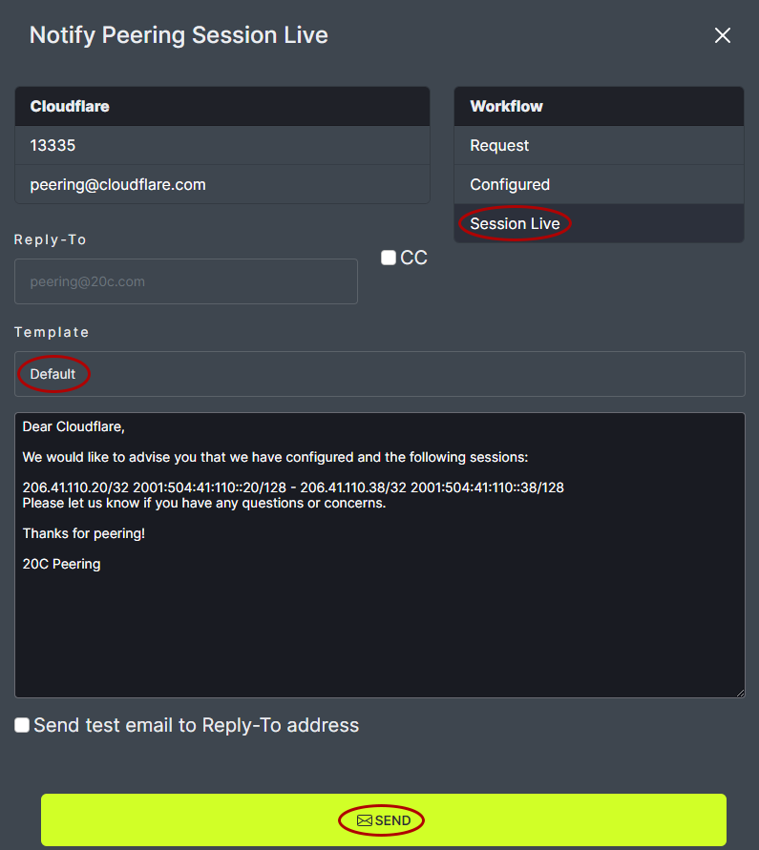
Task: Click the Workflow panel header
Action: 599,107
